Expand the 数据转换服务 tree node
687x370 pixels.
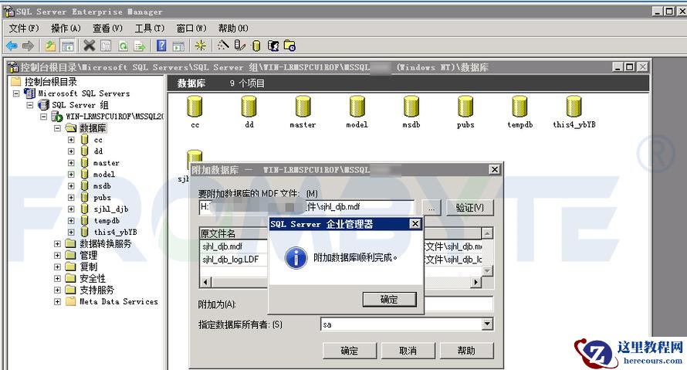click(x=57, y=244)
